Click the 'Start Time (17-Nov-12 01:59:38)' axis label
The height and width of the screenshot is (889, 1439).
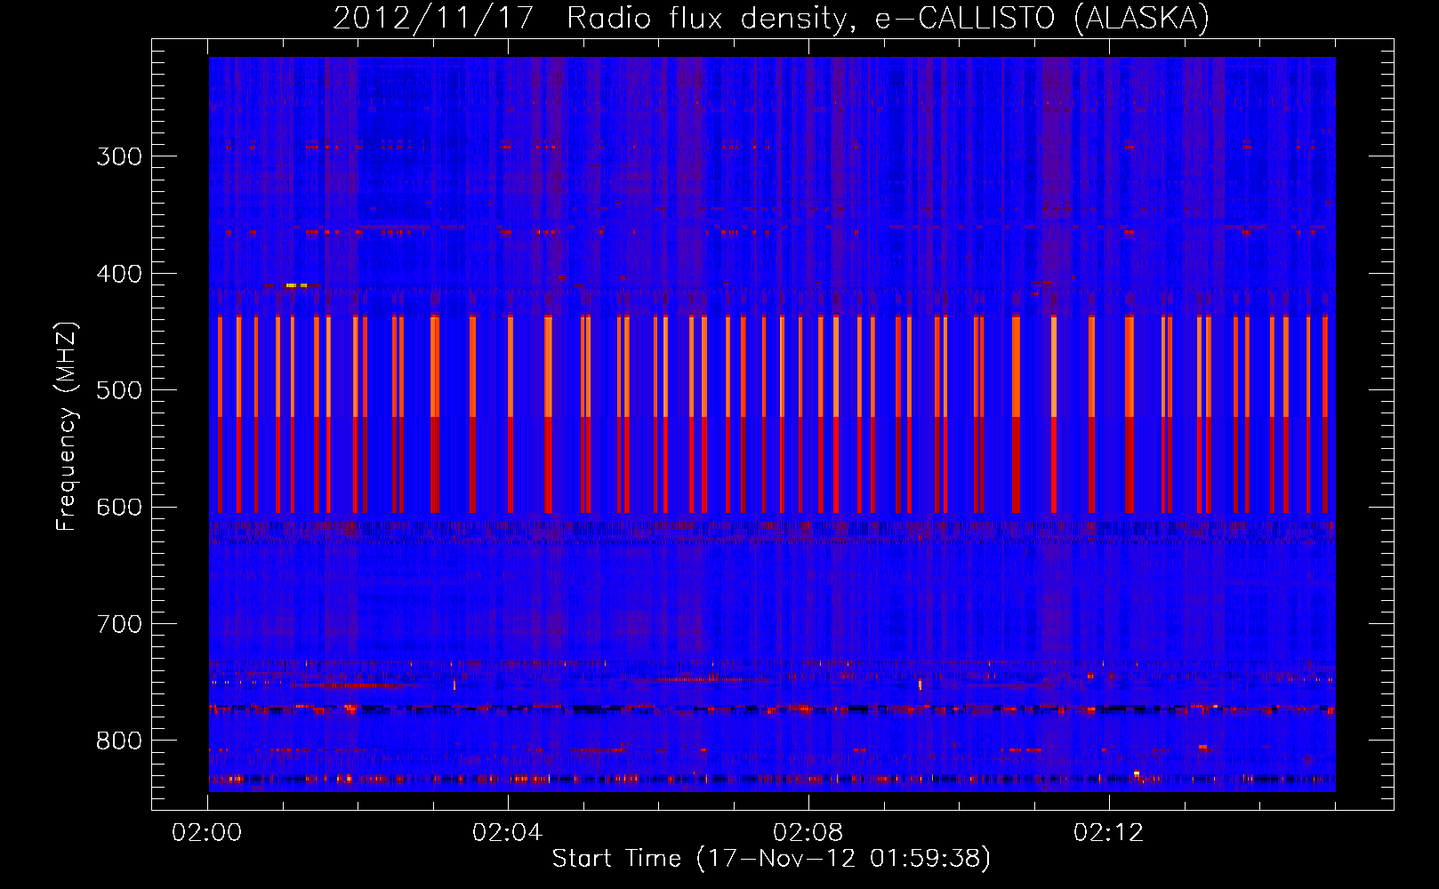pos(771,859)
